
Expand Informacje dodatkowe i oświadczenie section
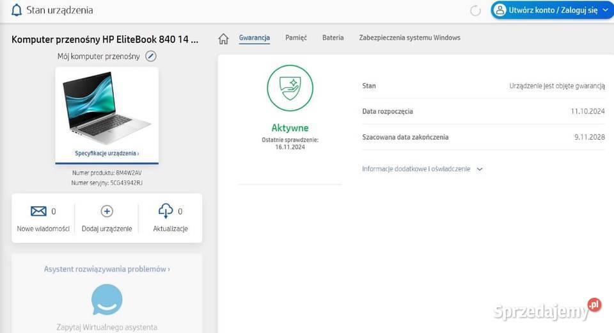(422, 169)
